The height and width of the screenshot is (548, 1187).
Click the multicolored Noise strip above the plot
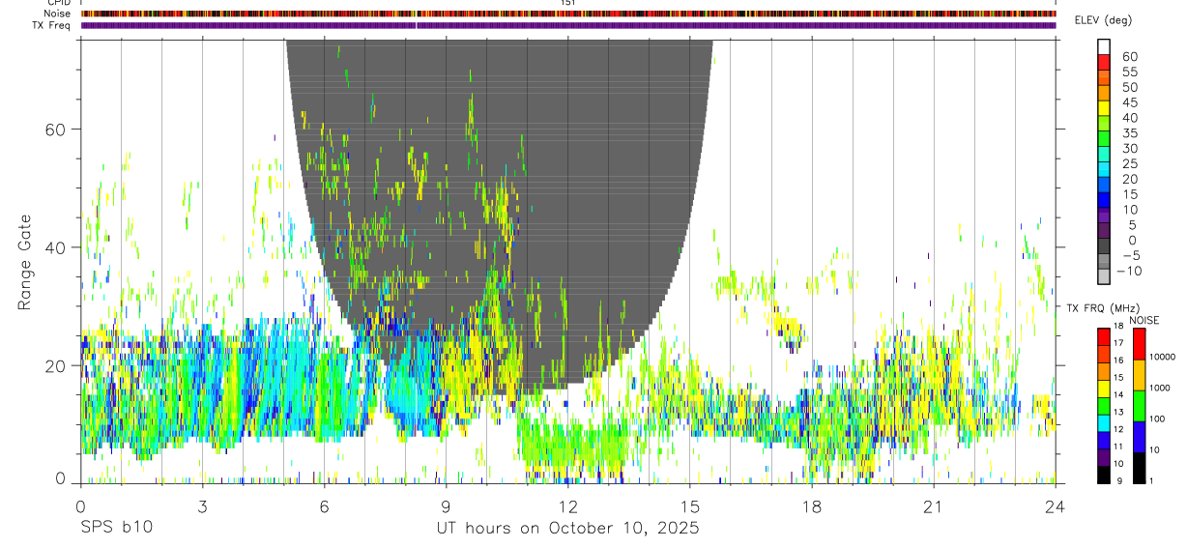coord(567,14)
